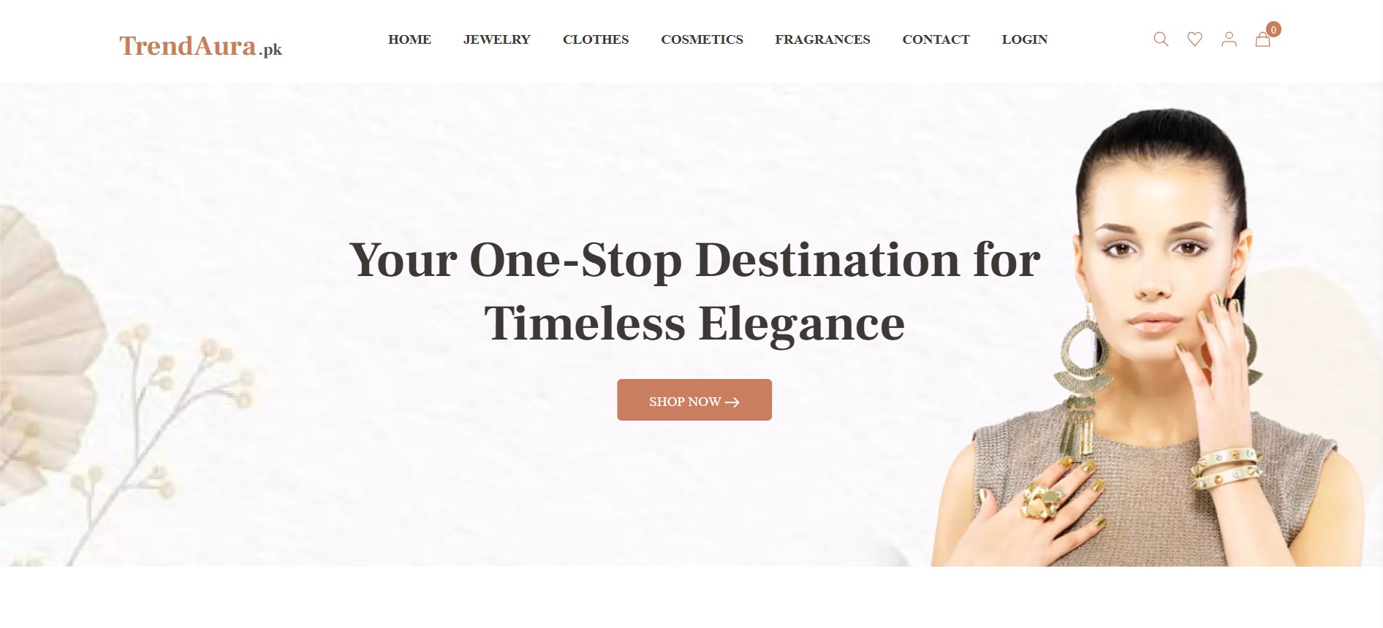
Task: Click the user account icon
Action: pos(1229,39)
